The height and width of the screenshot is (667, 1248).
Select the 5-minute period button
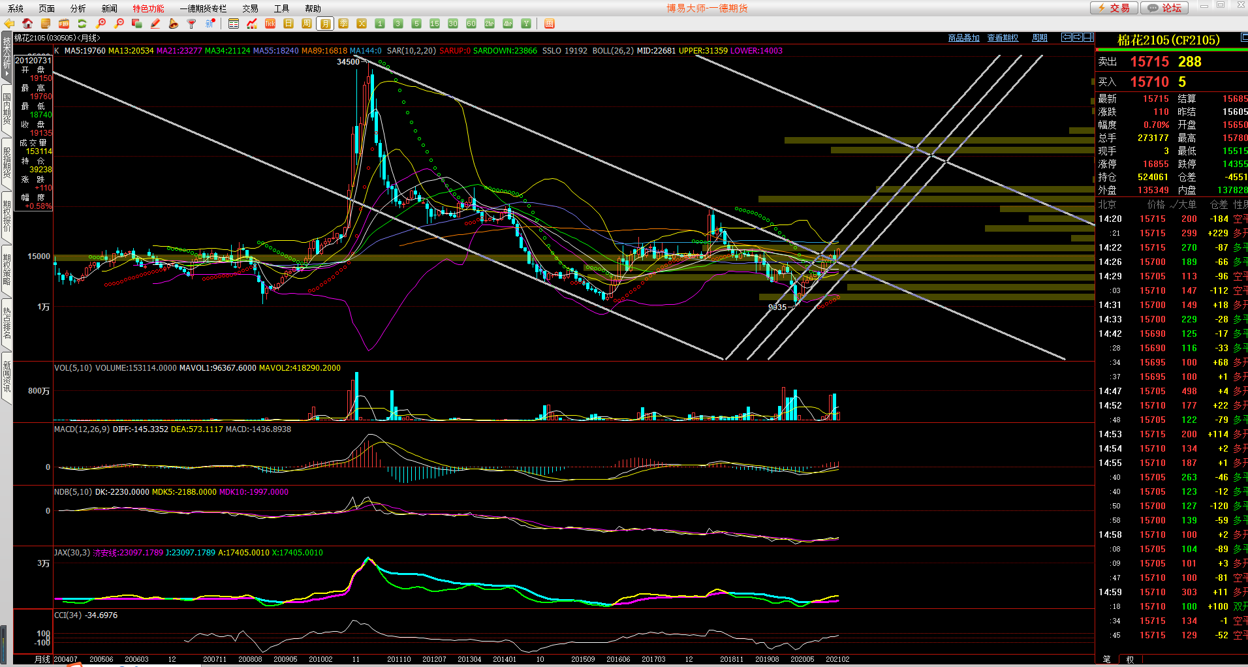[416, 23]
